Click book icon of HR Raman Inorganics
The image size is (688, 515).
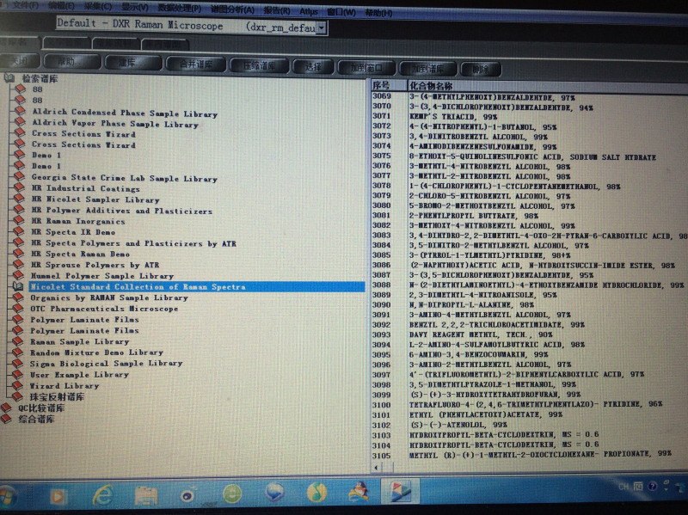click(x=19, y=220)
